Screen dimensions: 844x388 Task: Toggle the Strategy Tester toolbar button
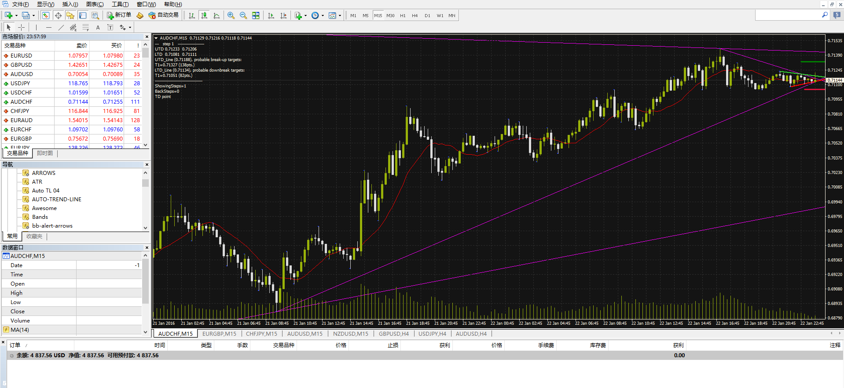95,15
